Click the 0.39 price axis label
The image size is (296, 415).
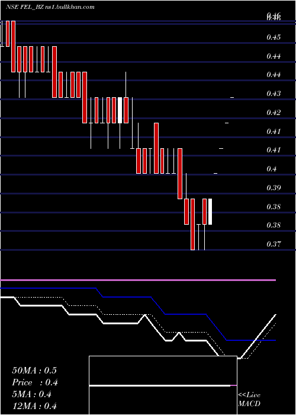coord(274,188)
